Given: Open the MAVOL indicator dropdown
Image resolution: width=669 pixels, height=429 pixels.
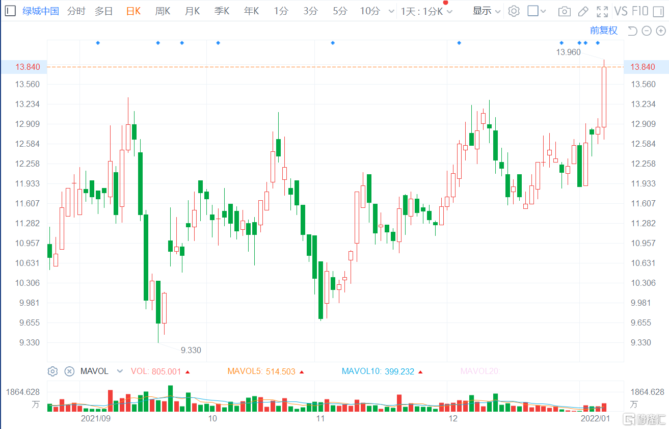Looking at the screenshot, I should click(120, 371).
